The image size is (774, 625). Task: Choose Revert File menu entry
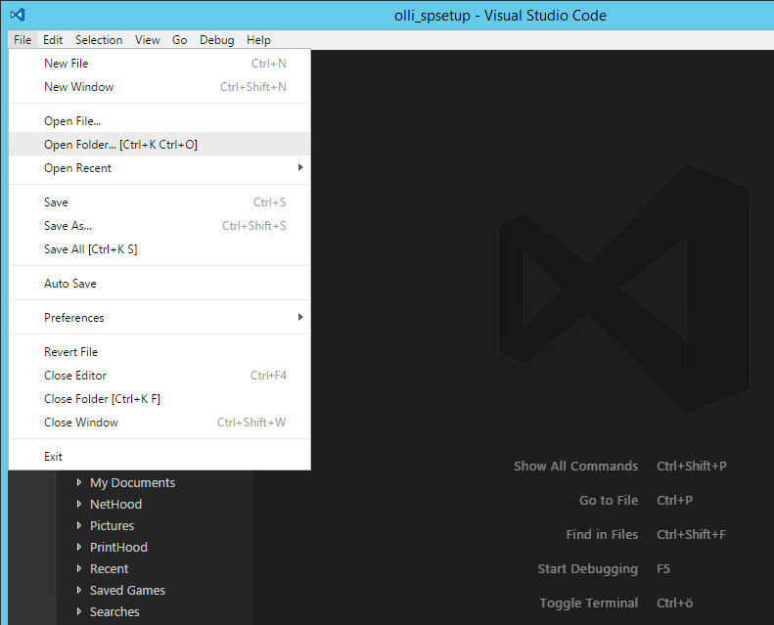pos(159,352)
